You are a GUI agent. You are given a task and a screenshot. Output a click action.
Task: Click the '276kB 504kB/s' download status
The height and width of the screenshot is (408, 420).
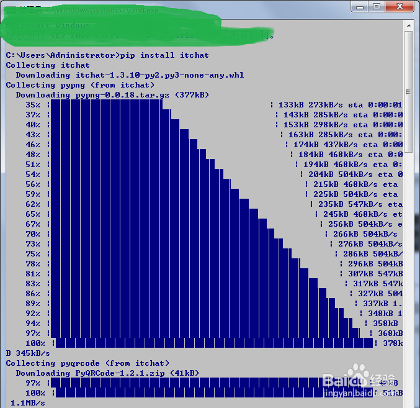[370, 244]
